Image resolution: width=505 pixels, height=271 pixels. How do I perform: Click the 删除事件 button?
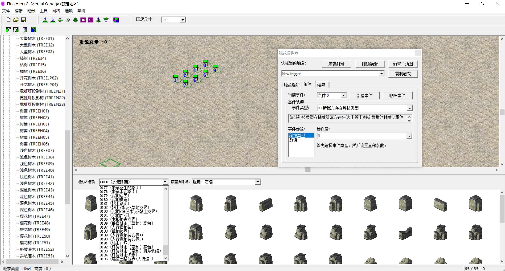coord(397,95)
